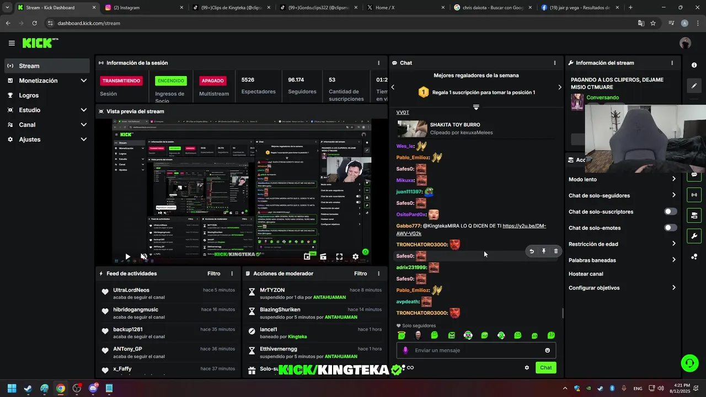
Task: Open the Chat panel three-dot menu
Action: [555, 63]
